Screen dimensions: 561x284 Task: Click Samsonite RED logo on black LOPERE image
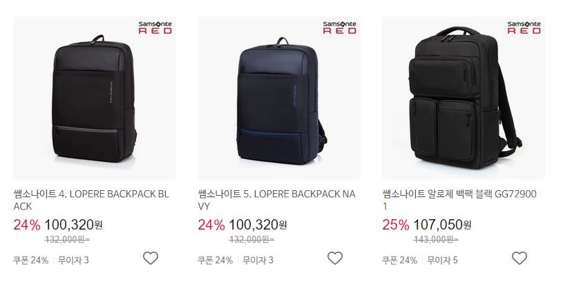(x=155, y=28)
